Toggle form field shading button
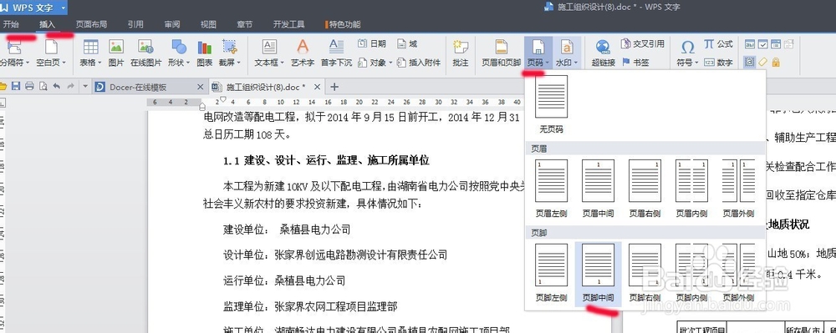Viewport: 836px width, 333px height. pyautogui.click(x=750, y=63)
